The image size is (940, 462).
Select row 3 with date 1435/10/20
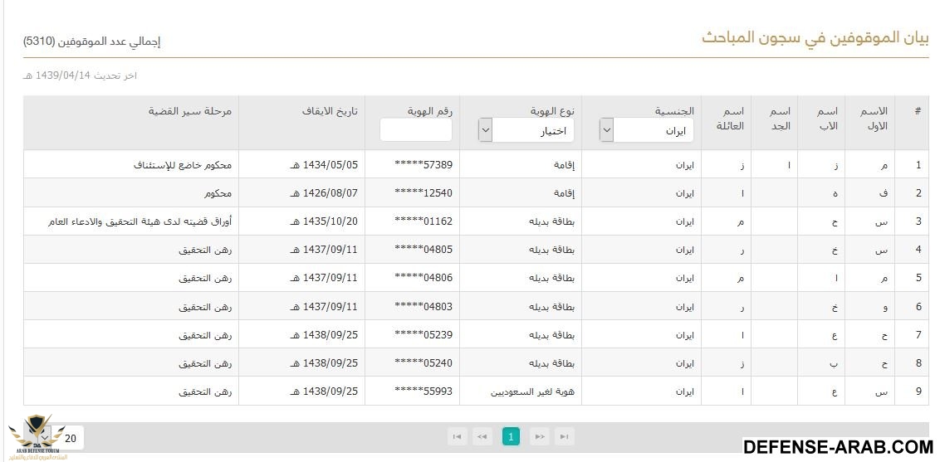point(325,221)
